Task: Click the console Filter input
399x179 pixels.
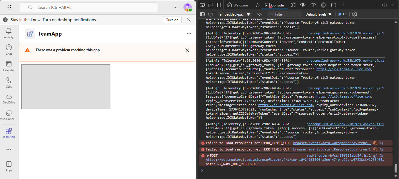Action: pyautogui.click(x=285, y=14)
